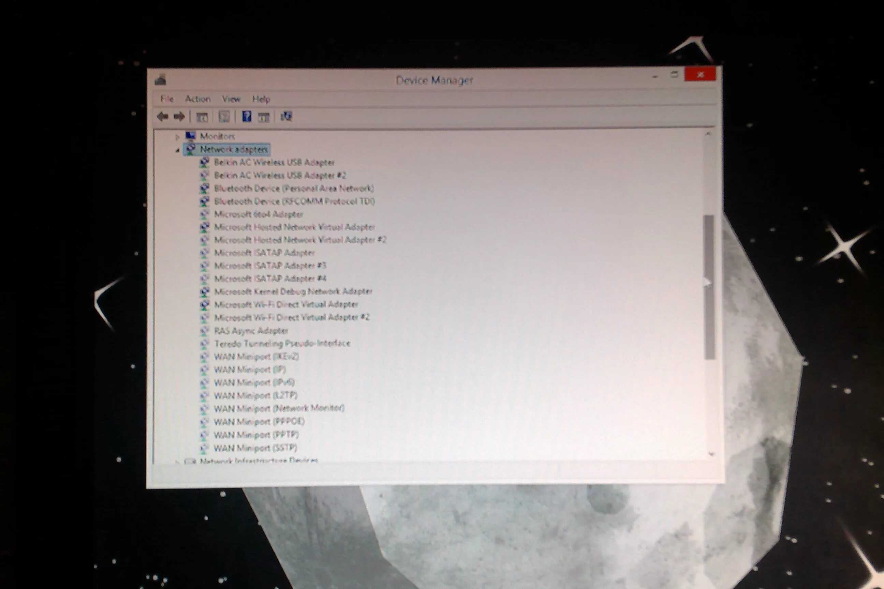884x589 pixels.
Task: Open the Action menu
Action: [197, 99]
